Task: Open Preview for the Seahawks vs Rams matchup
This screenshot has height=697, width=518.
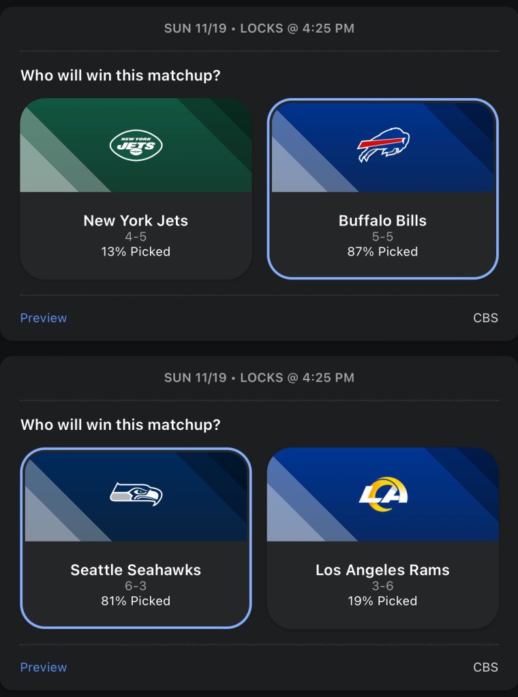Action: point(44,668)
